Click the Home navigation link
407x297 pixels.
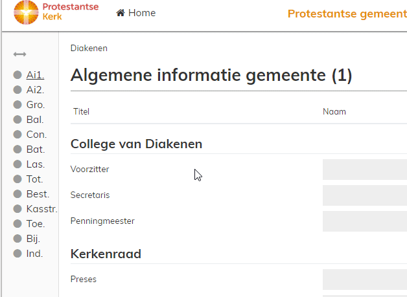tap(141, 13)
